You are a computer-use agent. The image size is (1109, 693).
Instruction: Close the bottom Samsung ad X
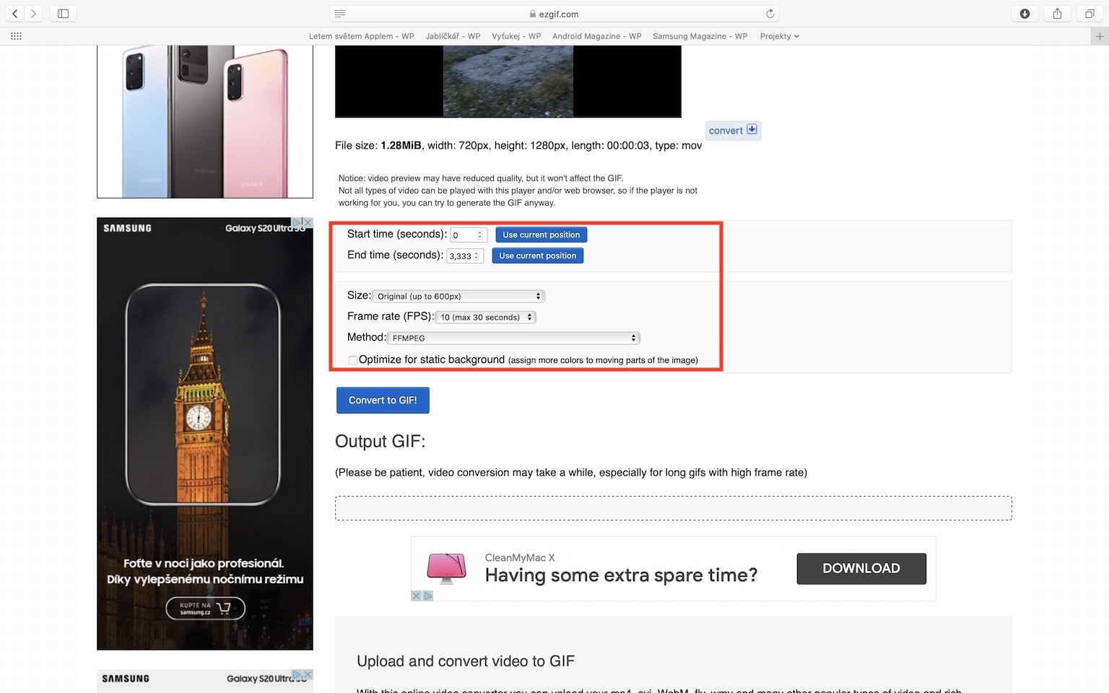click(x=308, y=675)
